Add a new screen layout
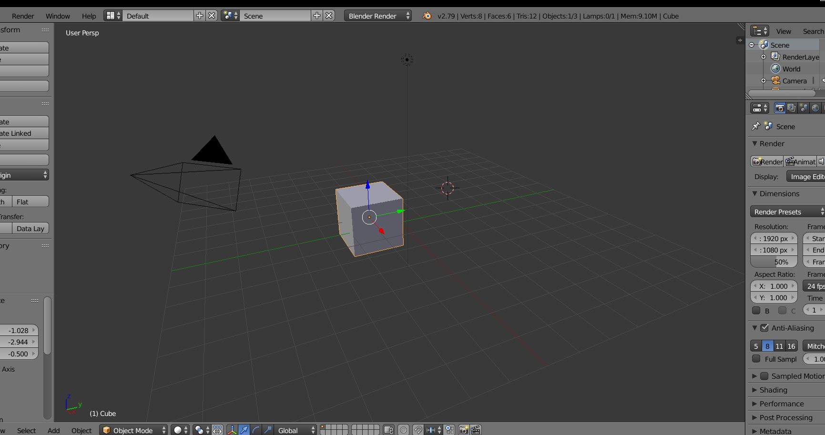 pyautogui.click(x=200, y=16)
